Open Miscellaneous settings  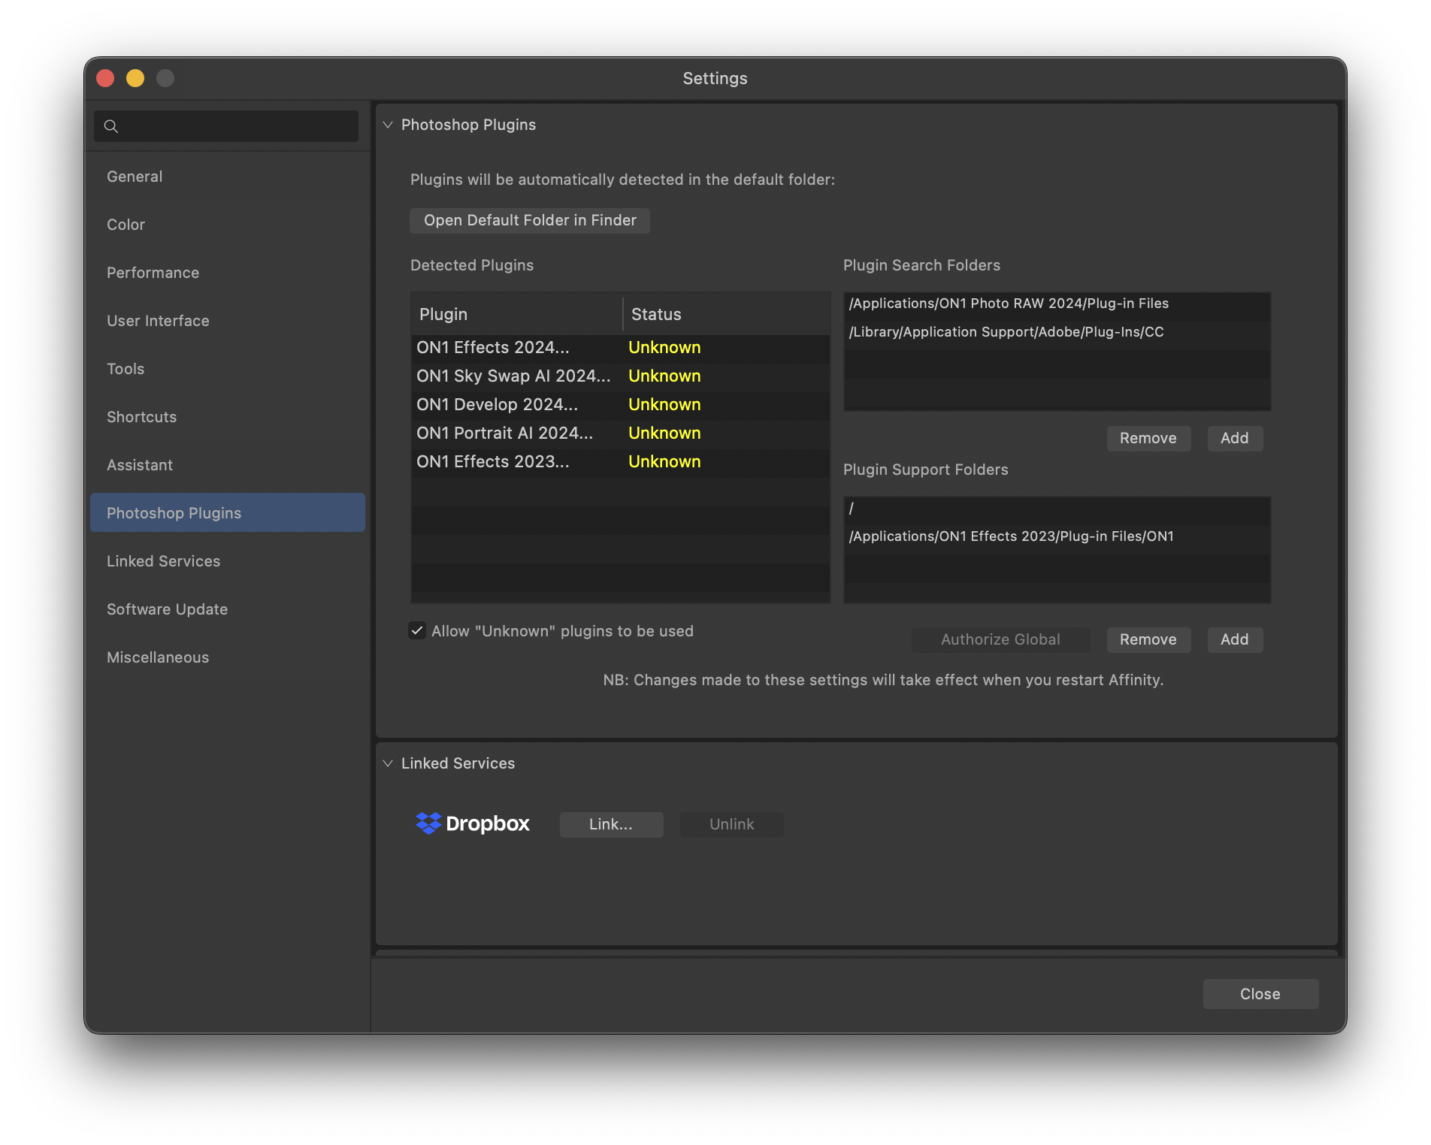[x=227, y=657]
